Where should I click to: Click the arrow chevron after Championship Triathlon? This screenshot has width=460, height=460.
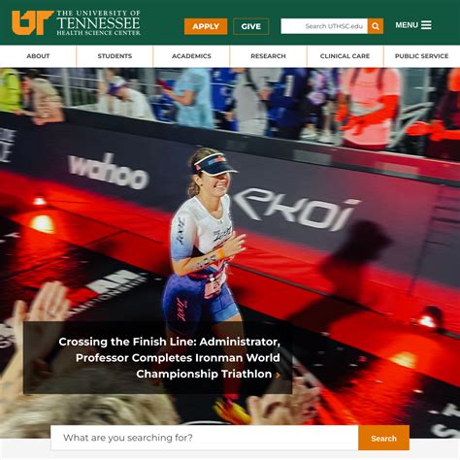(x=278, y=375)
